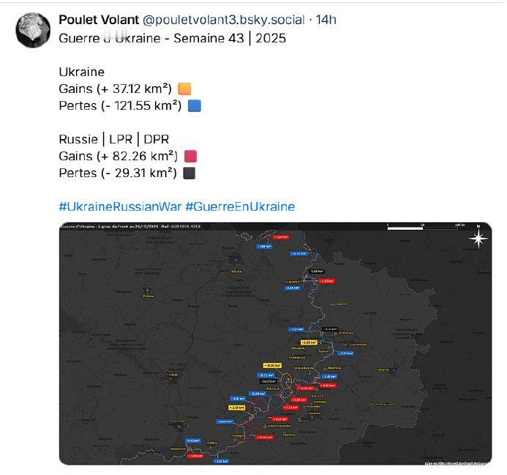Follow the #GuerreEnUkraine hashtag link

point(240,206)
